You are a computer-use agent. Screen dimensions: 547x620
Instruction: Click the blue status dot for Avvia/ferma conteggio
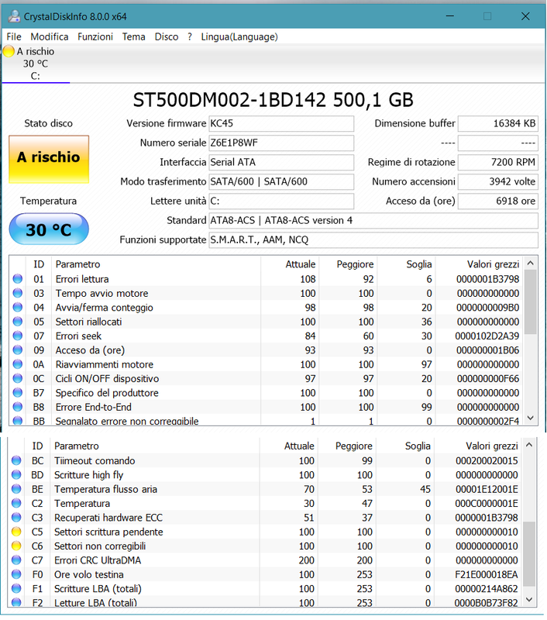pyautogui.click(x=17, y=307)
